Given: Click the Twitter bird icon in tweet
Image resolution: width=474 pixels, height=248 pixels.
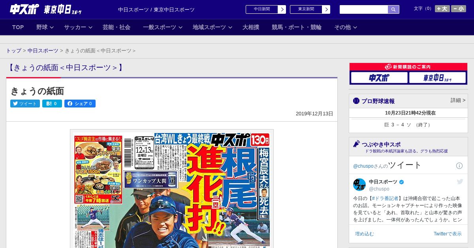Looking at the screenshot, I should pos(460,181).
